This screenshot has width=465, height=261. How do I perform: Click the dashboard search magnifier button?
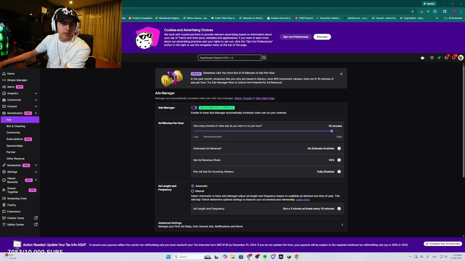tap(264, 58)
